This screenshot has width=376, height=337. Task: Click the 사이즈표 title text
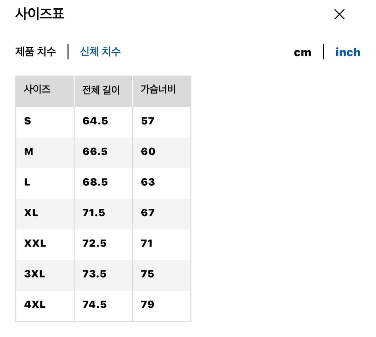tap(40, 14)
